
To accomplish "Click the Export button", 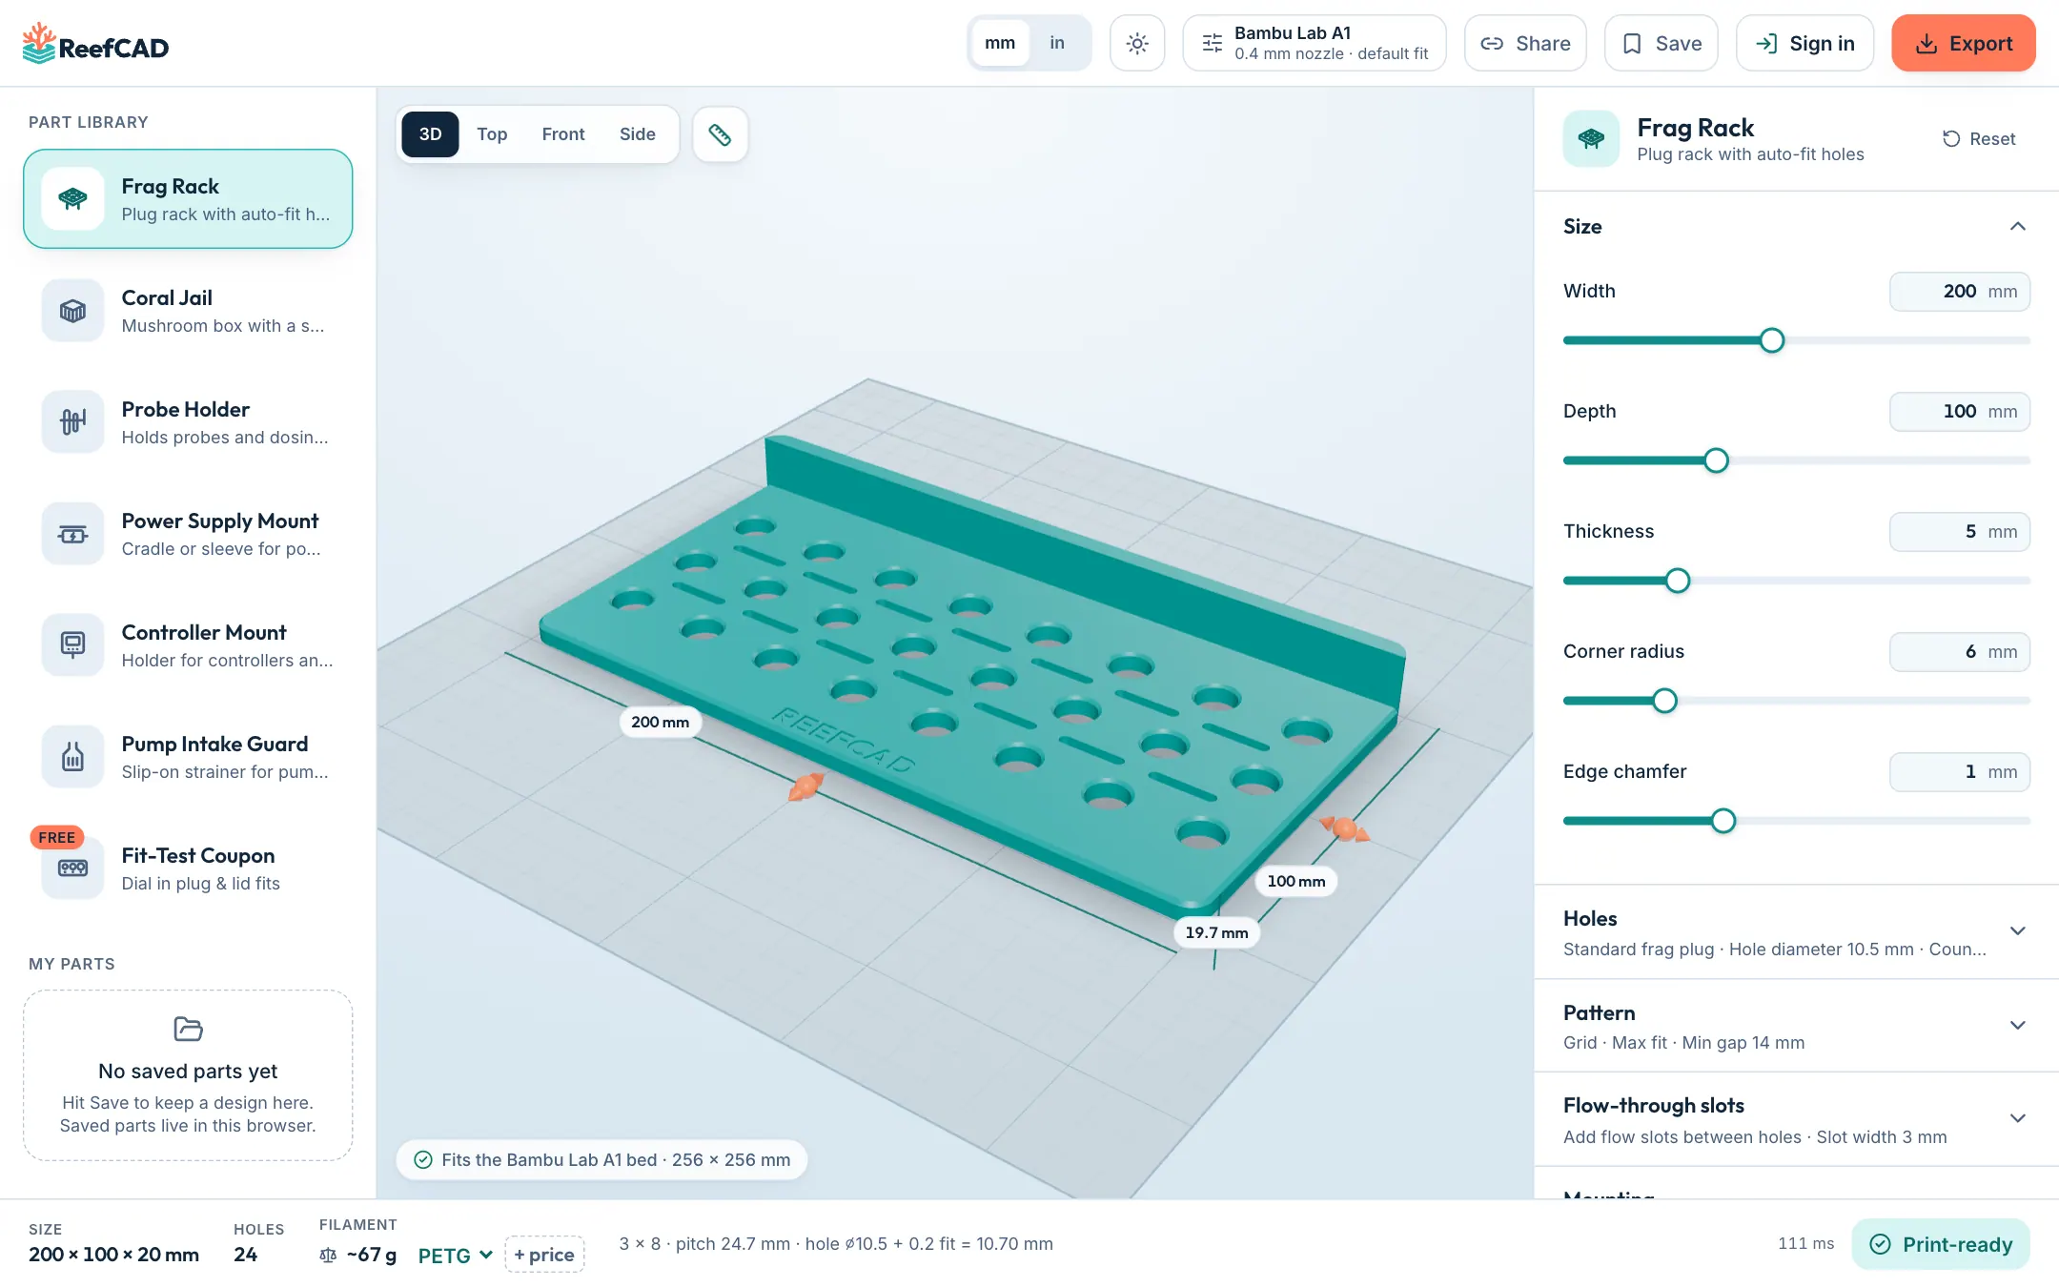I will (1964, 43).
